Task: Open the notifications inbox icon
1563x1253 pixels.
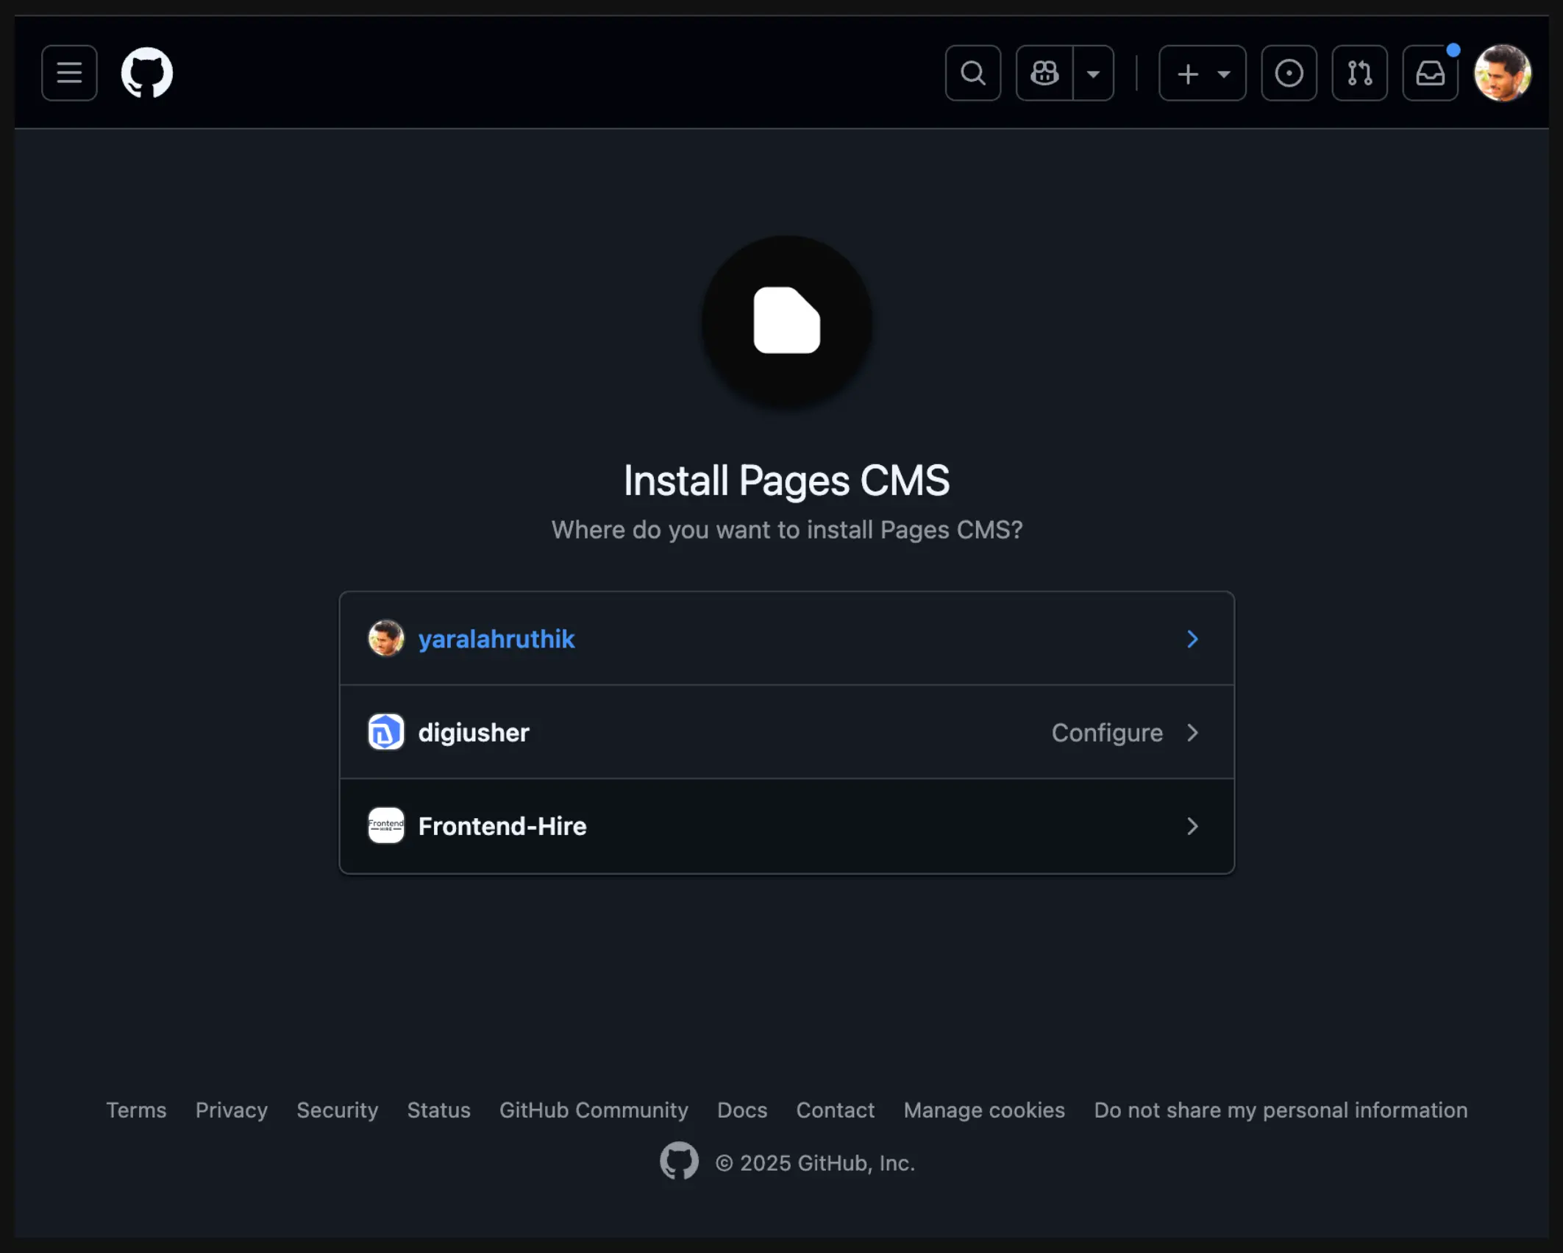Action: pos(1429,72)
